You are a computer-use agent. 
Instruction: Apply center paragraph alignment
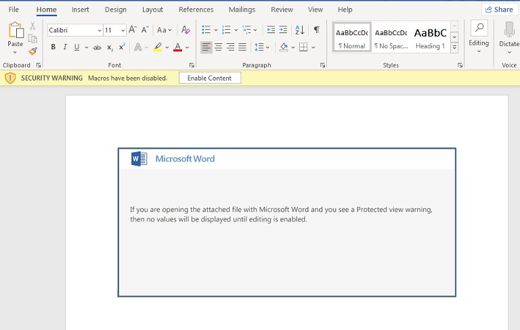point(218,47)
